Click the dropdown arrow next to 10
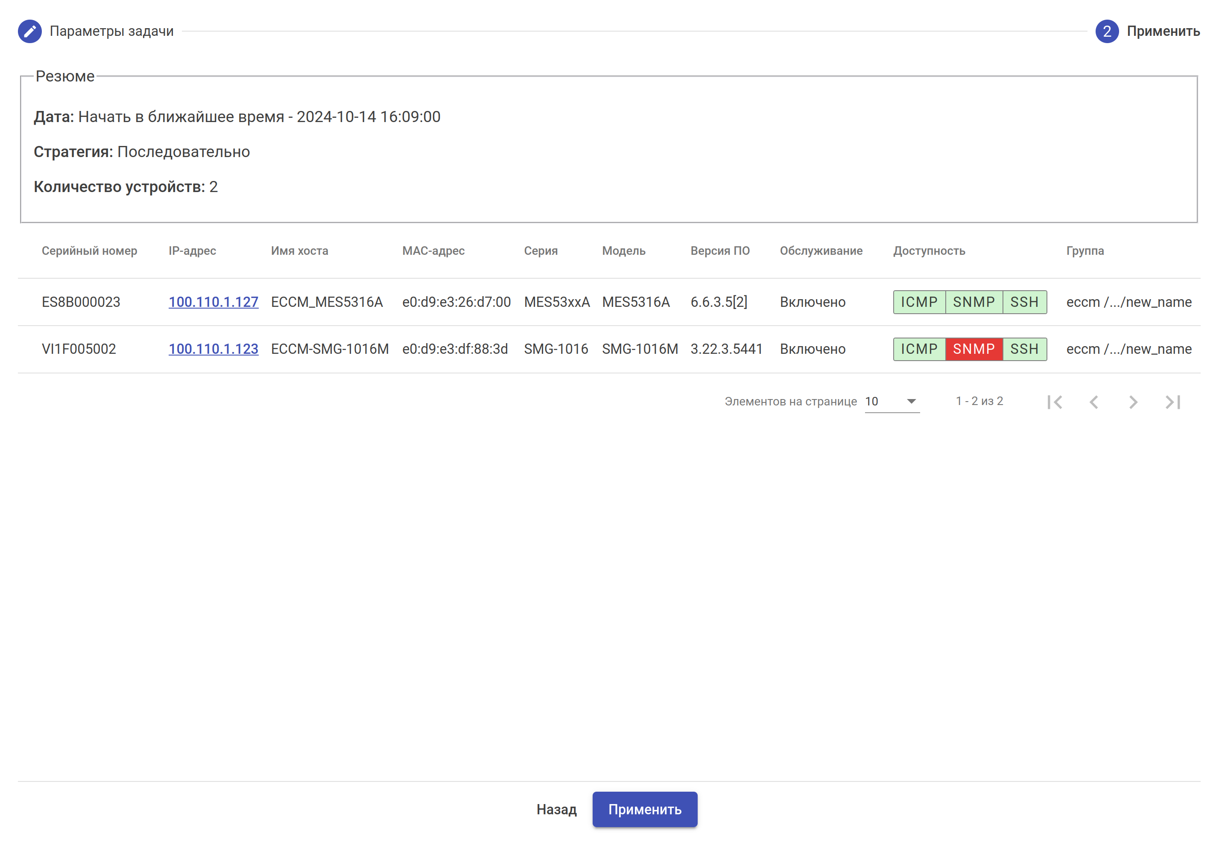1219x854 pixels. pos(911,401)
